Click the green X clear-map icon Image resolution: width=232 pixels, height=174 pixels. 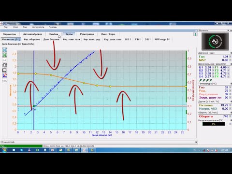pos(4,55)
